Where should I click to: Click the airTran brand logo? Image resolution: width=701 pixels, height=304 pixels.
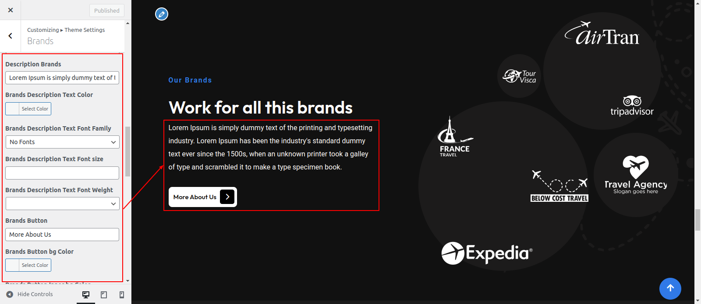pyautogui.click(x=602, y=33)
